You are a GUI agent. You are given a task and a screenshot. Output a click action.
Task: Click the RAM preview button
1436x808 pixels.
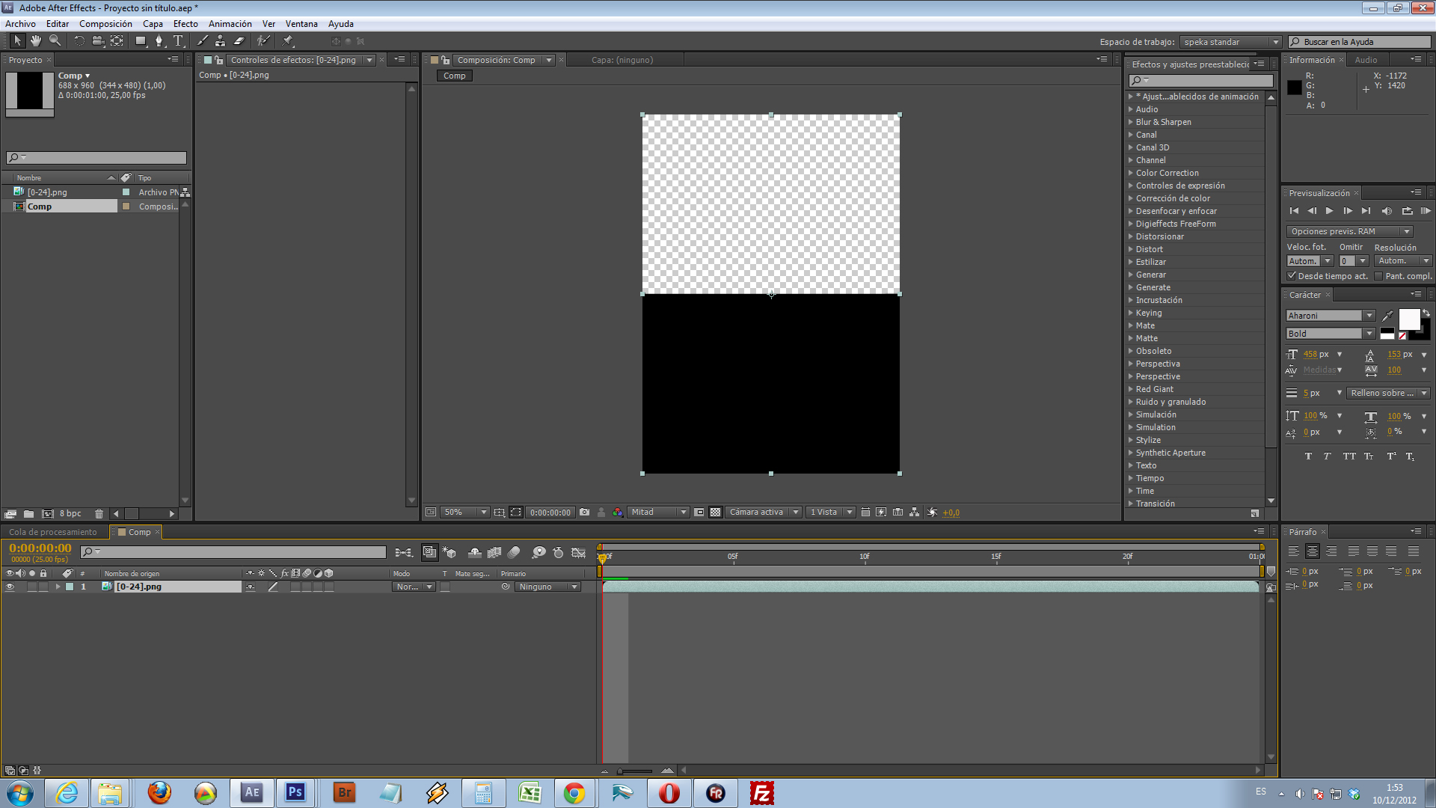click(1425, 211)
